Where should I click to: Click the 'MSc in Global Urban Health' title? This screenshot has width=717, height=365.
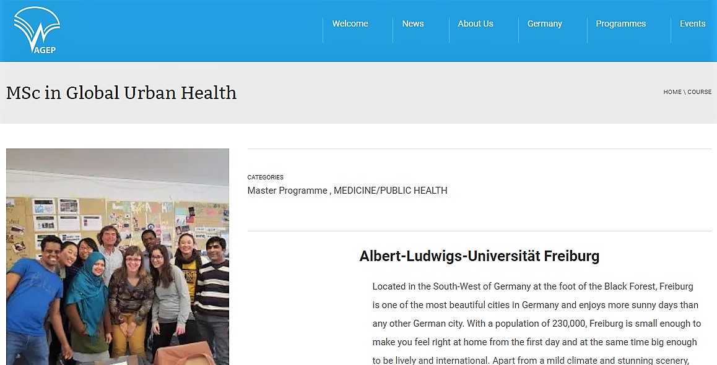121,93
